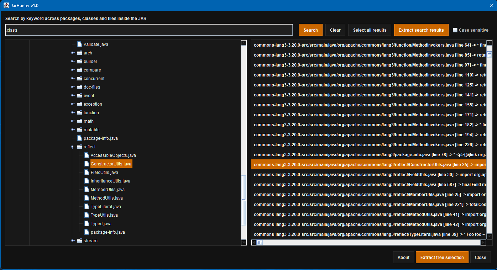Click the file icon beside FieldUtils.java
Image resolution: width=497 pixels, height=270 pixels.
pyautogui.click(x=87, y=173)
